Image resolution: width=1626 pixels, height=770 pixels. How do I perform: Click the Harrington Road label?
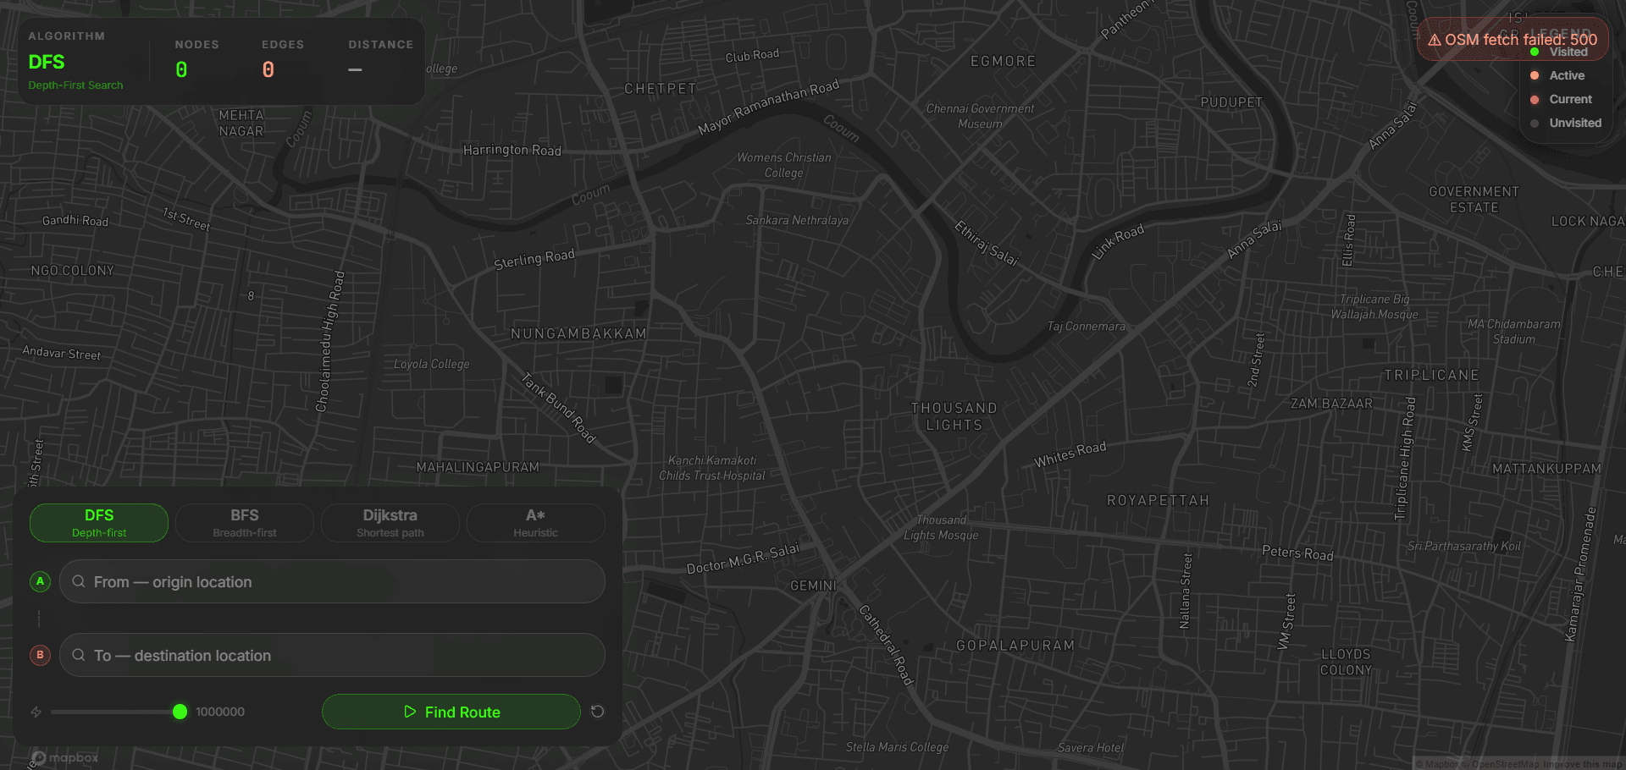(512, 150)
